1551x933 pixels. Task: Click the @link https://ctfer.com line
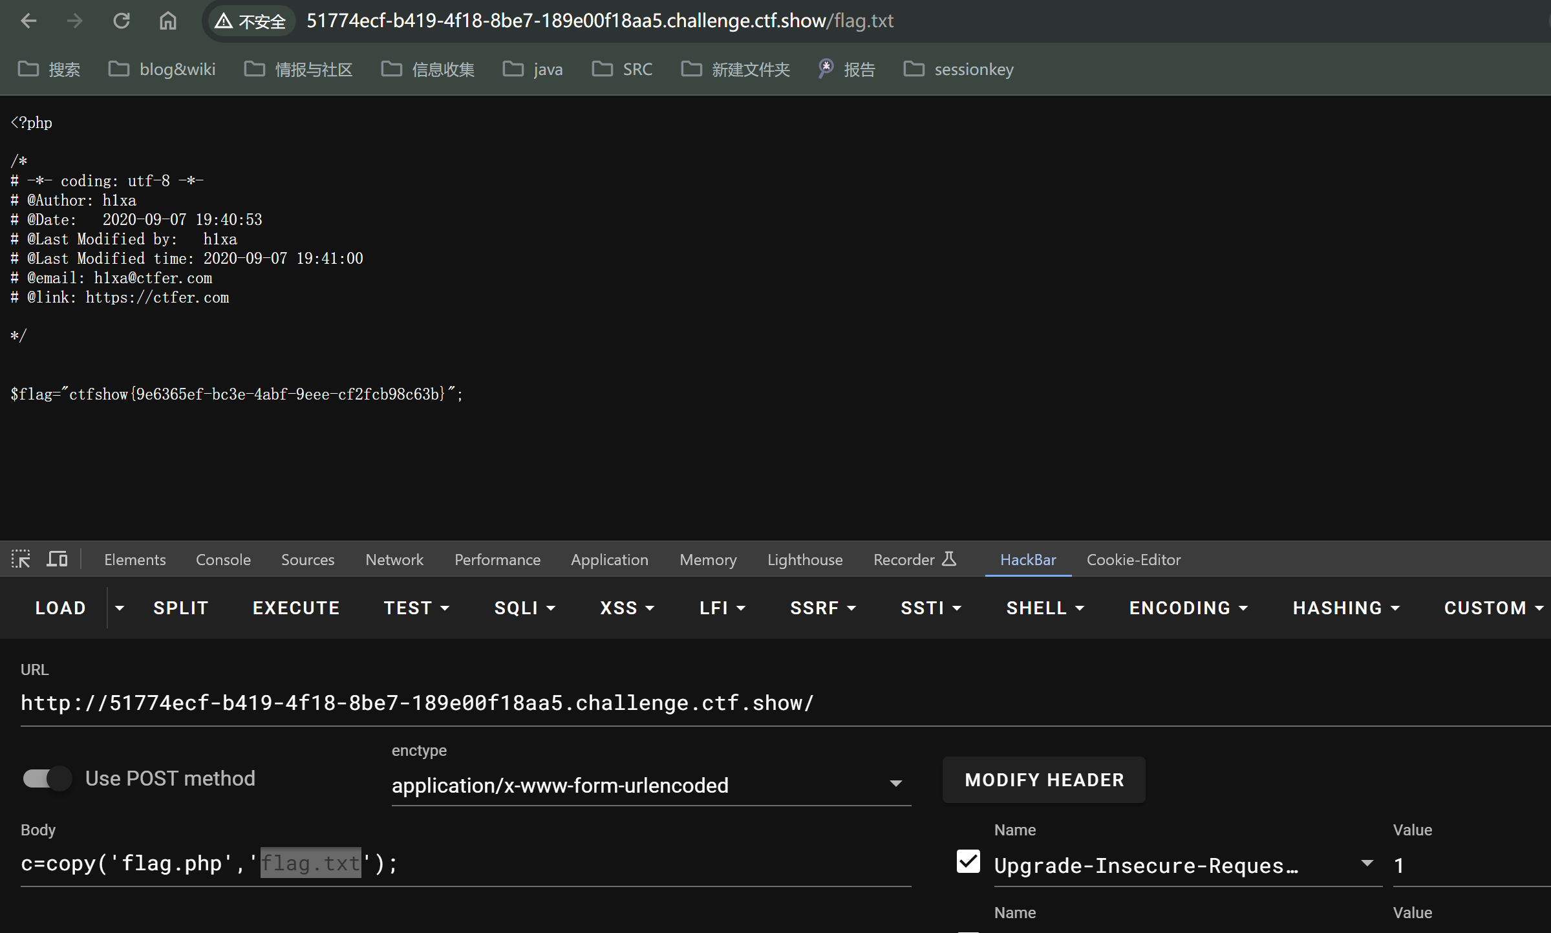(120, 297)
